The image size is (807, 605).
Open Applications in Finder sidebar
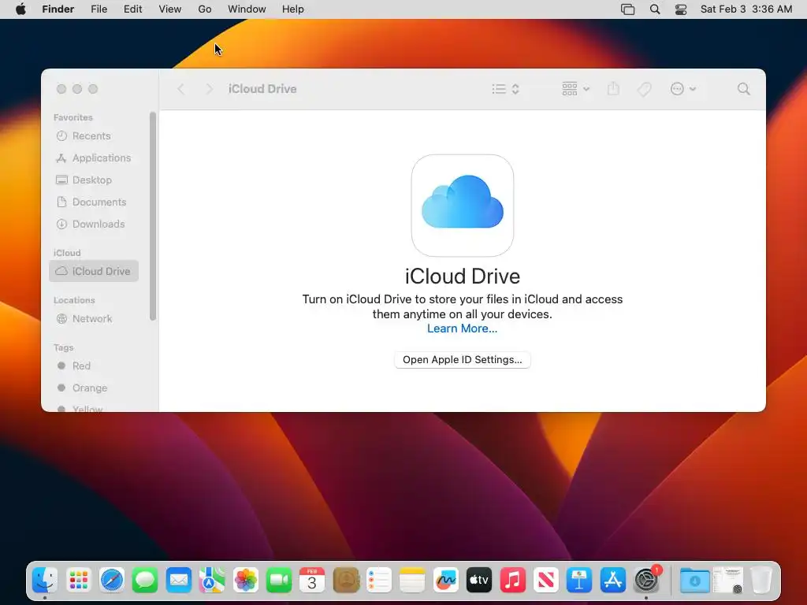[x=94, y=158]
